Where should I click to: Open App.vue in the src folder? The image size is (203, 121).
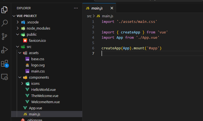pos(35,108)
